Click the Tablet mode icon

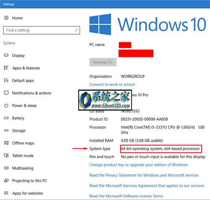pos(6,155)
